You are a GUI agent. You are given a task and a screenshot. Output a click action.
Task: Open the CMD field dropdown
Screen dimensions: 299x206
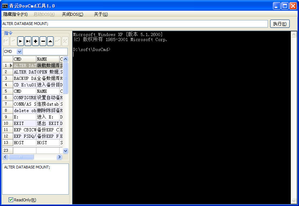point(20,51)
